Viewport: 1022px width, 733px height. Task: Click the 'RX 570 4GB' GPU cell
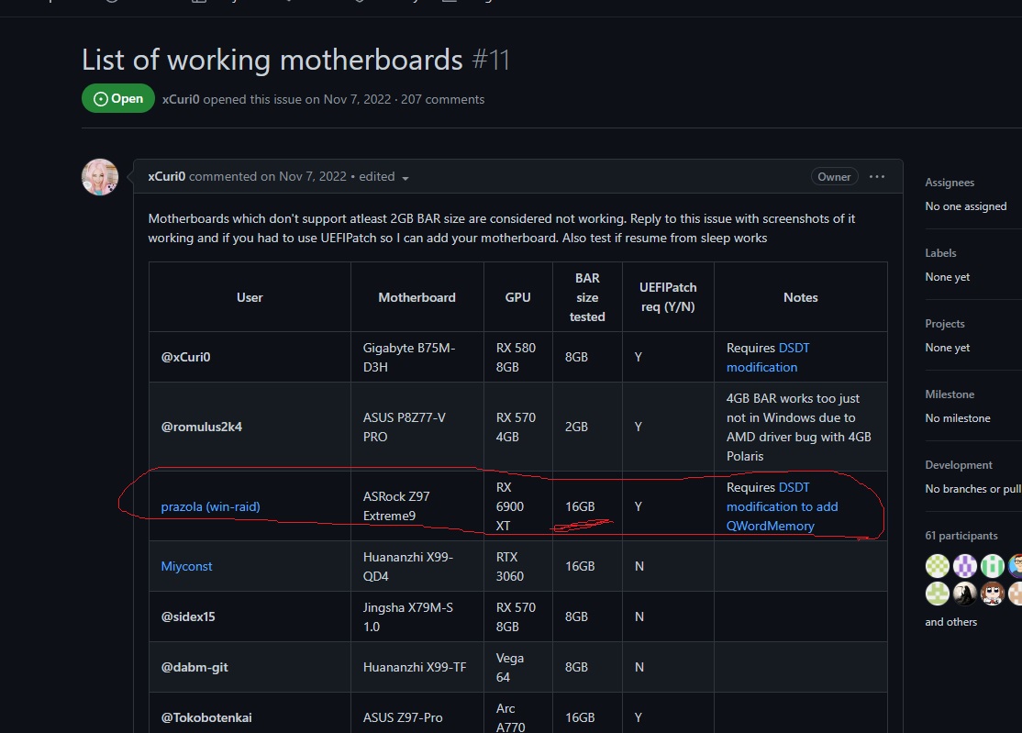518,427
